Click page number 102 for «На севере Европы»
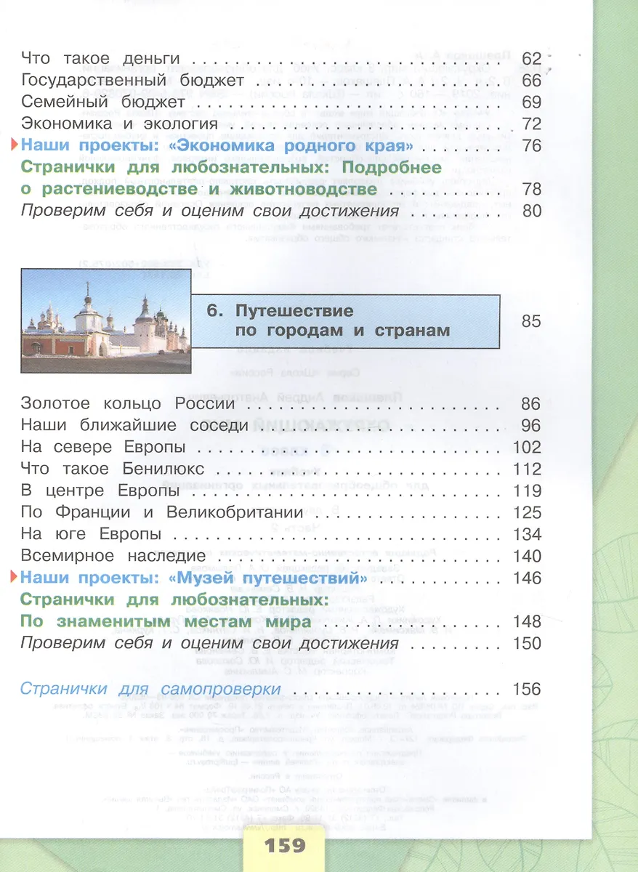The width and height of the screenshot is (638, 872). coord(526,447)
